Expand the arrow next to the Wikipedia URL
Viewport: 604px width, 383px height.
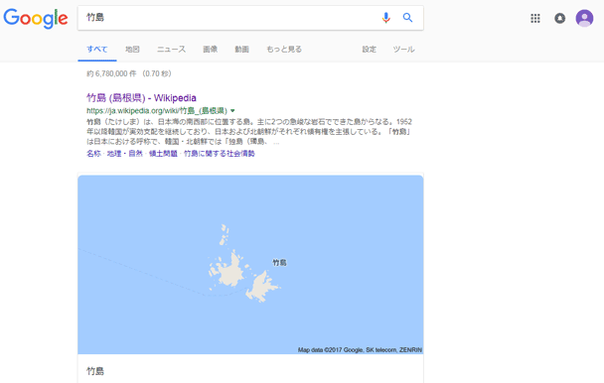point(232,111)
